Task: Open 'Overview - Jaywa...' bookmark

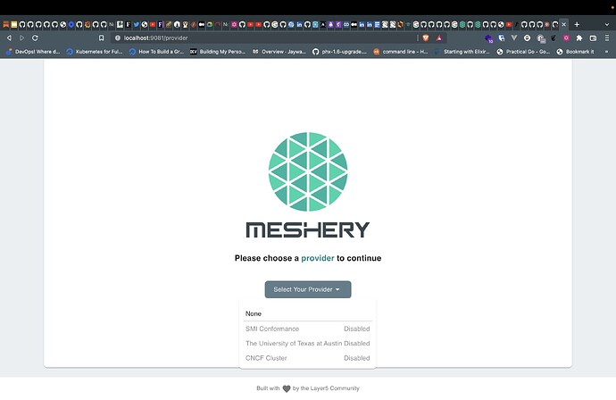Action: click(x=279, y=52)
